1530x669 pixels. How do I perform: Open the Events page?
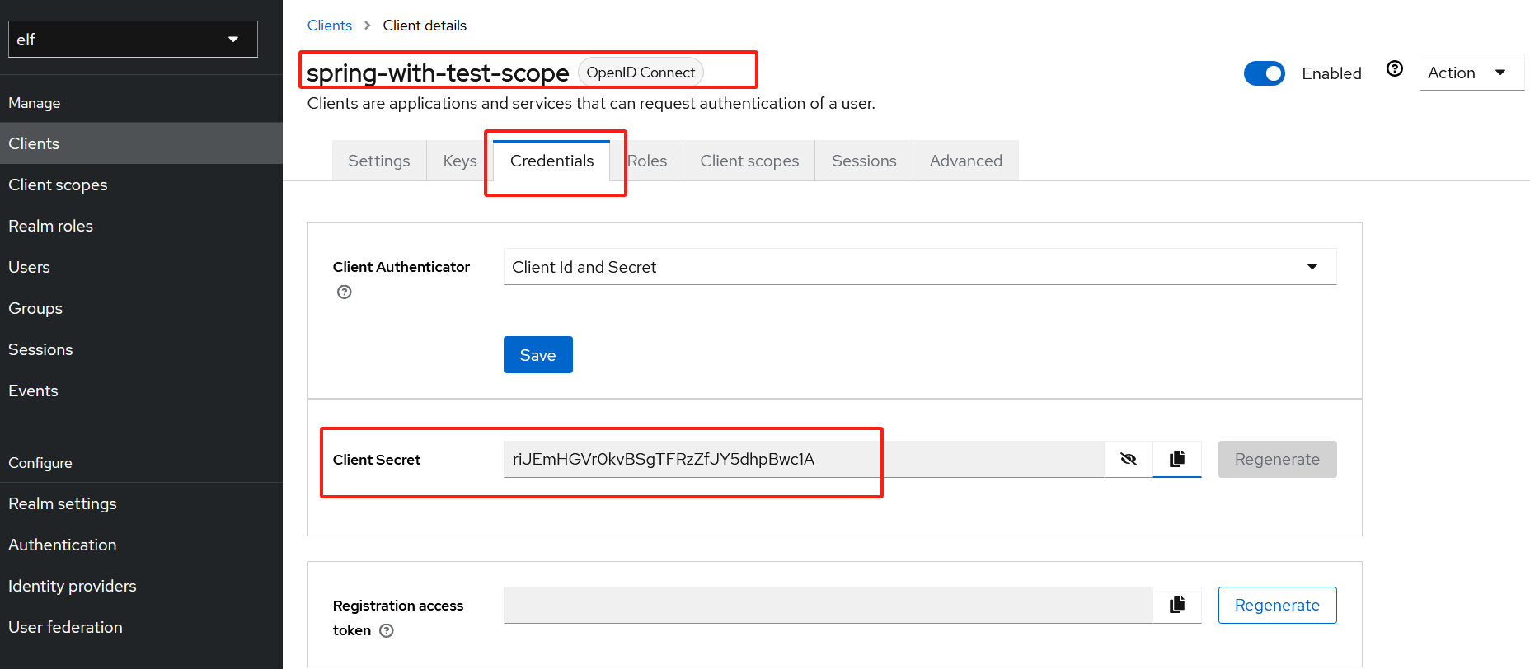[x=141, y=391]
